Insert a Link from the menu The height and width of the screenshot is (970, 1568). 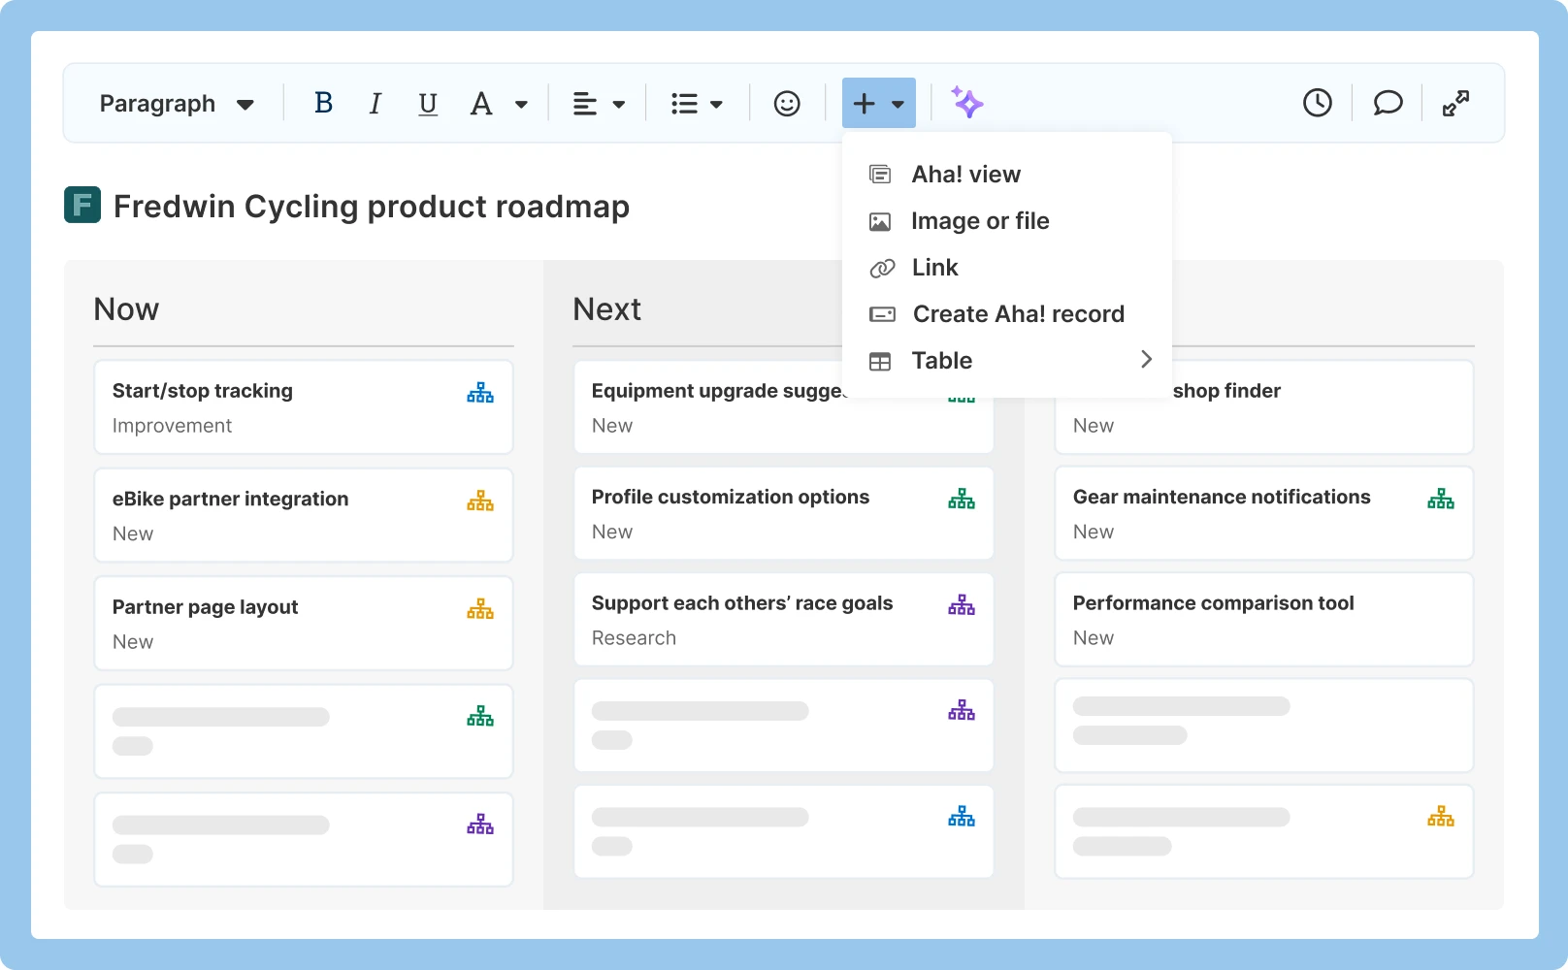pos(933,267)
